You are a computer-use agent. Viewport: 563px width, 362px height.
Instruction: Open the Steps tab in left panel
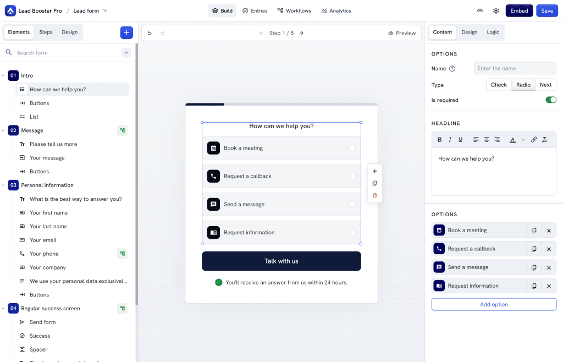[46, 32]
